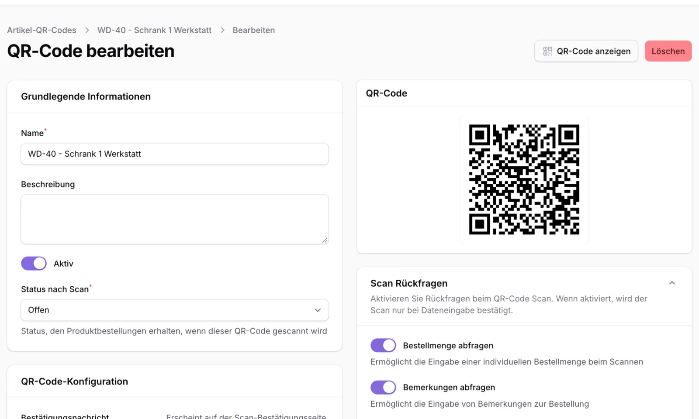Click the second breadcrumb separator chevron
The height and width of the screenshot is (419, 699).
pyautogui.click(x=222, y=30)
